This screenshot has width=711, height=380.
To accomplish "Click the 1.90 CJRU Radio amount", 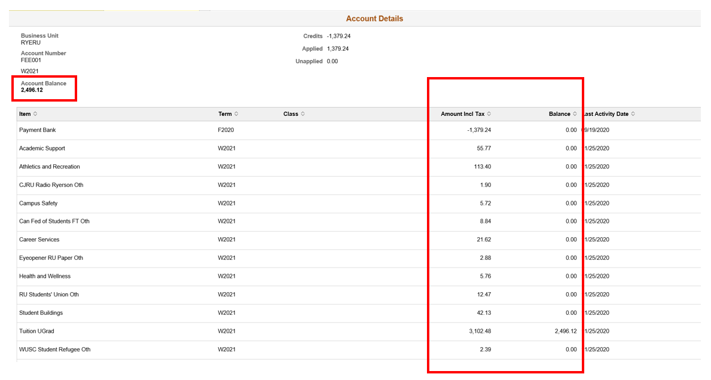I will click(485, 185).
